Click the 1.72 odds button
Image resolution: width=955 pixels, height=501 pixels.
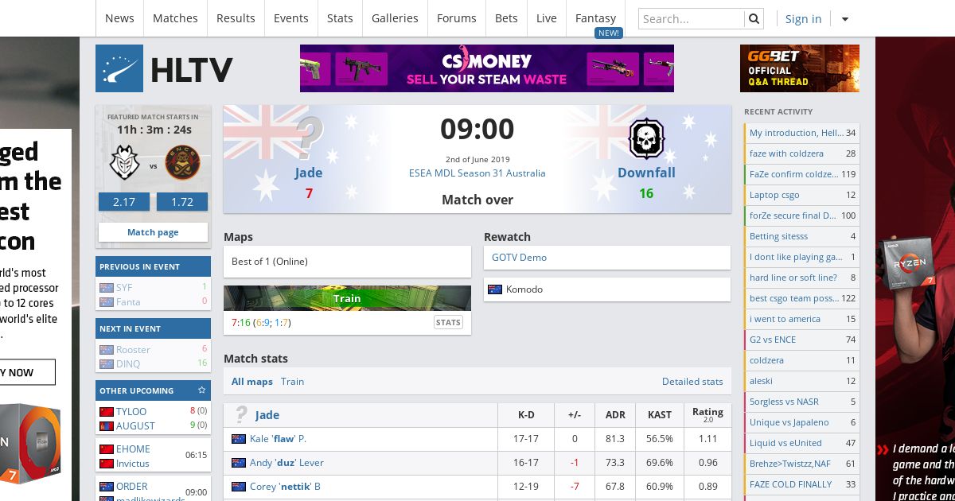[182, 202]
